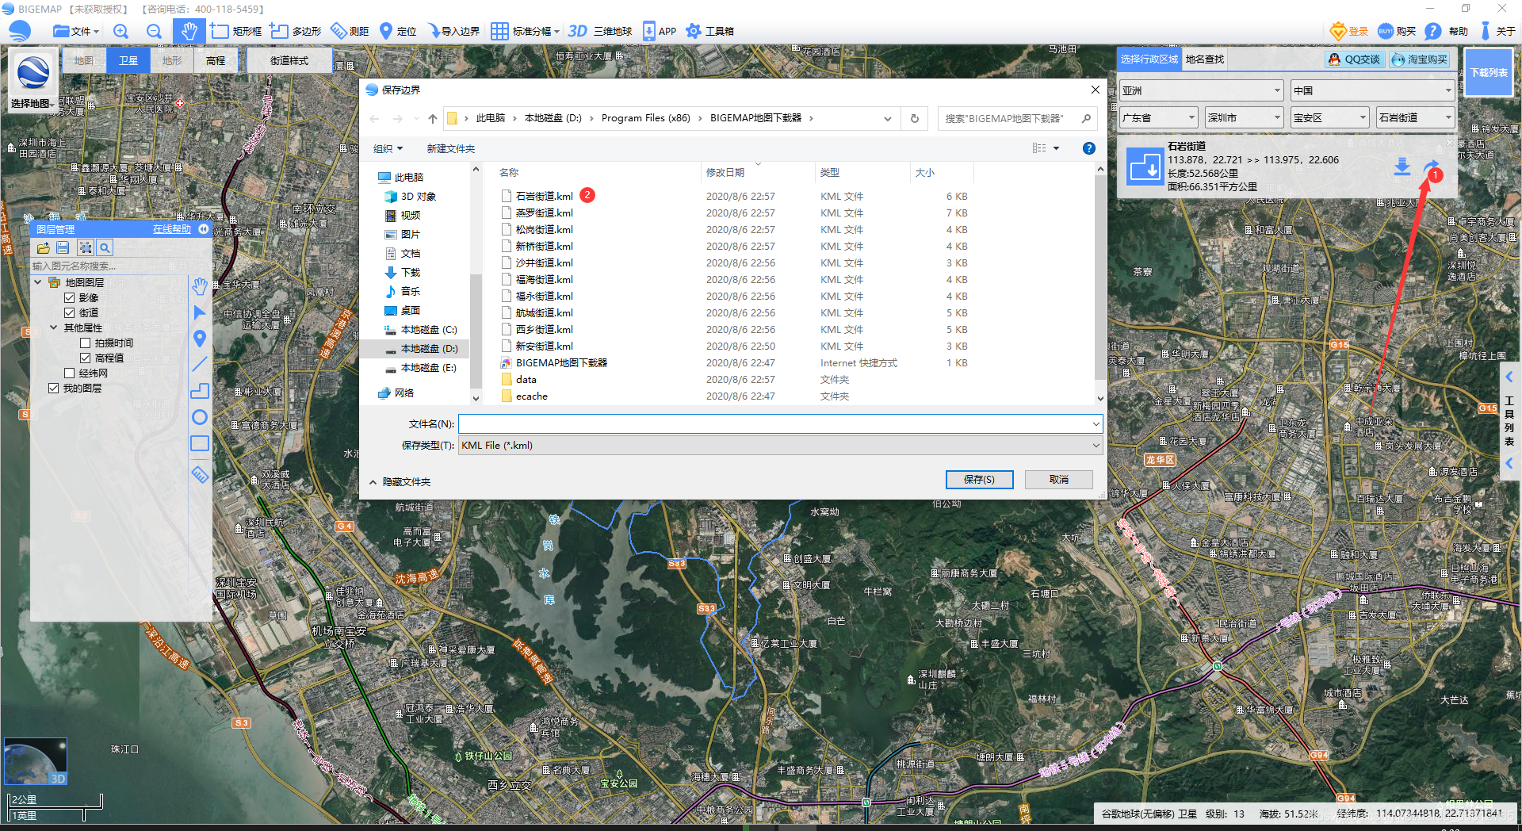Image resolution: width=1522 pixels, height=831 pixels.
Task: Select rectangle drawing tool in drawing sidebar
Action: pos(200,443)
